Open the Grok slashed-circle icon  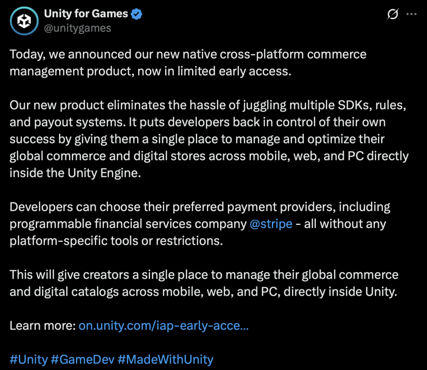[392, 14]
